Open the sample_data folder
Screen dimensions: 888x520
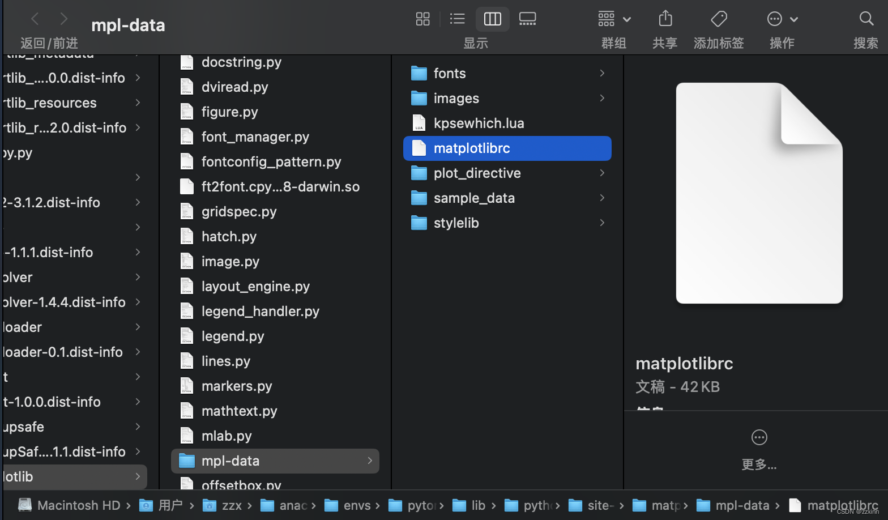click(x=507, y=198)
